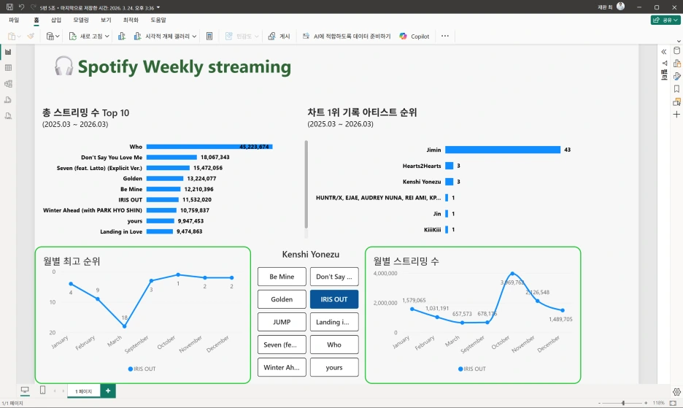Screen dimensions: 683x408
Task: Select the Optimize (최적화) ribbon tab
Action: pyautogui.click(x=131, y=20)
